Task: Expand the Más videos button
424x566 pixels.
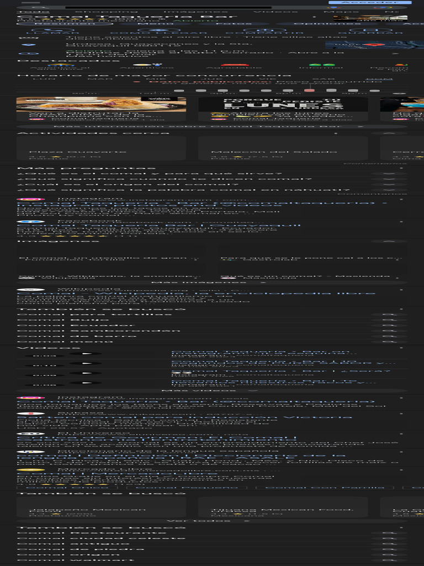Action: pyautogui.click(x=212, y=391)
